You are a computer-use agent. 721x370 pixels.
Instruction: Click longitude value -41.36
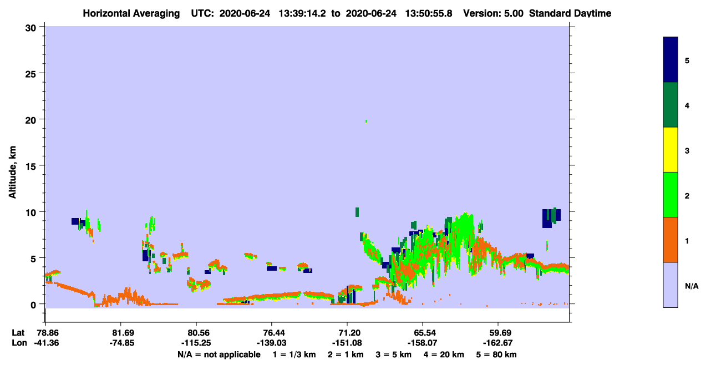pyautogui.click(x=45, y=343)
